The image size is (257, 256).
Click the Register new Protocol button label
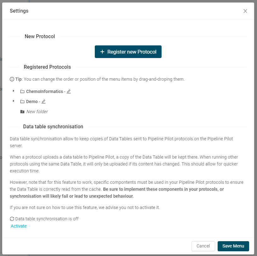(x=132, y=52)
